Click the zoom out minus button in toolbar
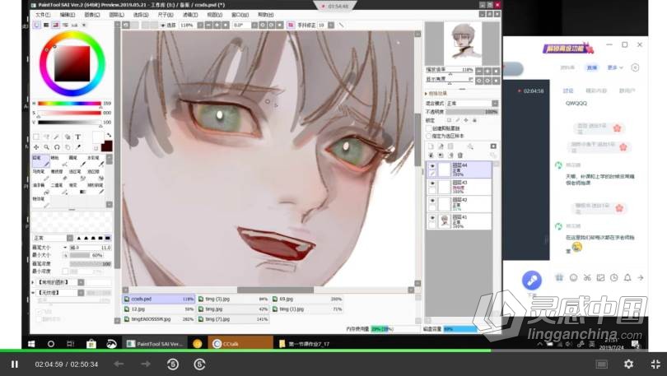Screen dimensions: 667x376 point(208,25)
